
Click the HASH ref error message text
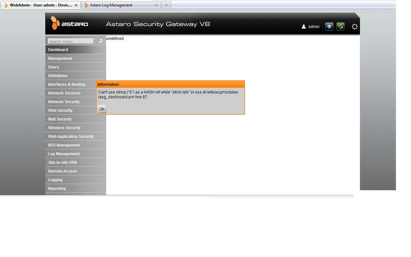168,94
